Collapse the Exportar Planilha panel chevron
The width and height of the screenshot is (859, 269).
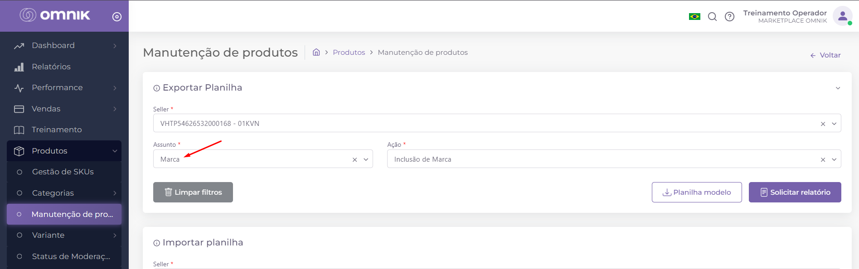tap(838, 88)
